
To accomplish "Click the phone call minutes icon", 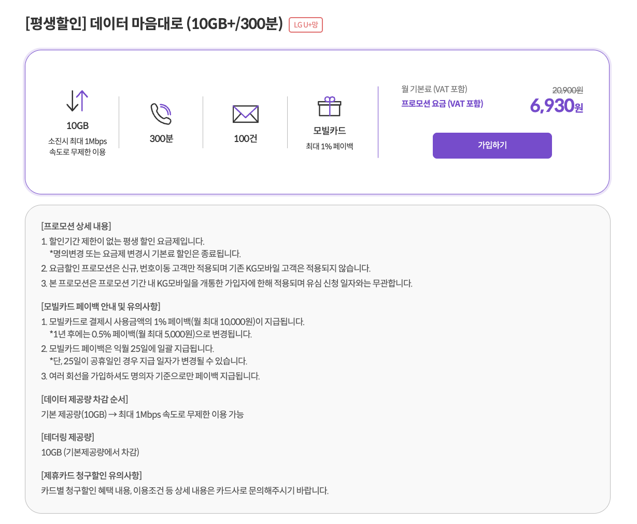I will point(161,114).
